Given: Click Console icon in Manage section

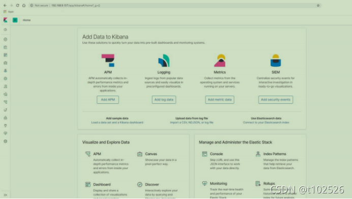Looking at the screenshot, I should pyautogui.click(x=204, y=154).
